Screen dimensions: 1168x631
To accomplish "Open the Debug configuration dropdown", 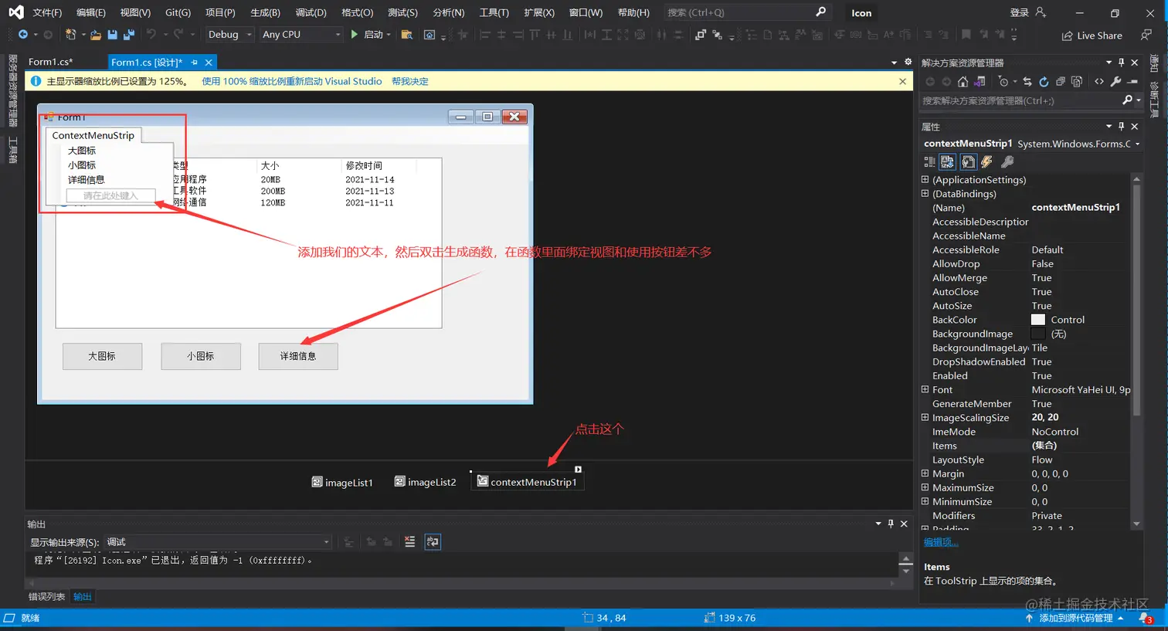I will [x=229, y=35].
